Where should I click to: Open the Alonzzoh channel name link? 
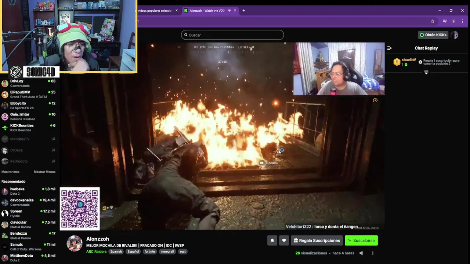coord(97,239)
